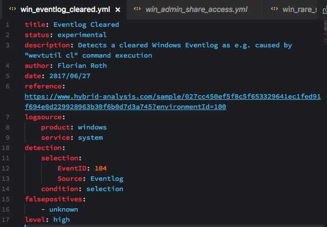Click the EventID value '104'
Image resolution: width=327 pixels, height=227 pixels.
[101, 168]
